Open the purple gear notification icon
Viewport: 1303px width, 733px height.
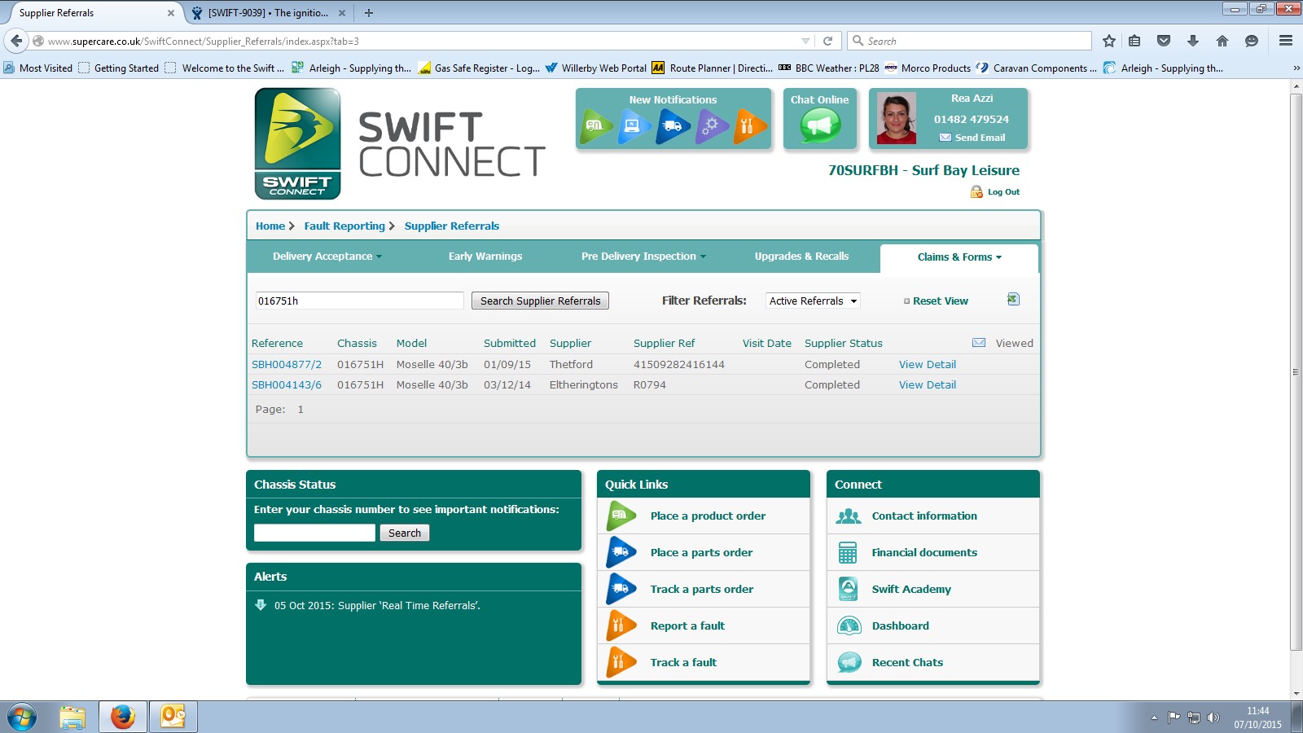711,126
